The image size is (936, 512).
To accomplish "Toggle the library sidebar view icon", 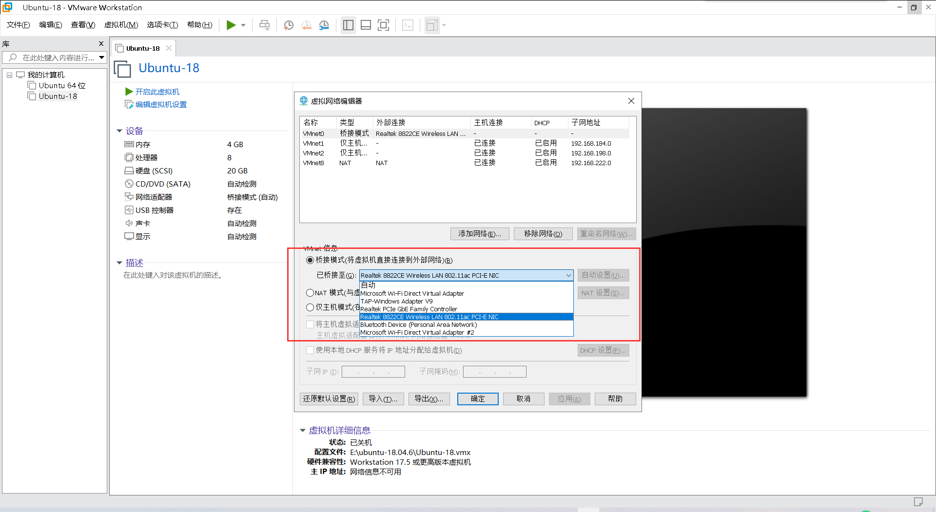I will (x=348, y=25).
